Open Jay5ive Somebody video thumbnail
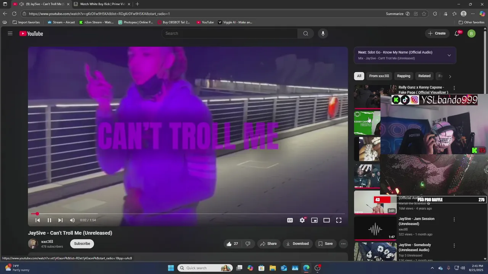Image resolution: width=488 pixels, height=274 pixels. pyautogui.click(x=375, y=252)
